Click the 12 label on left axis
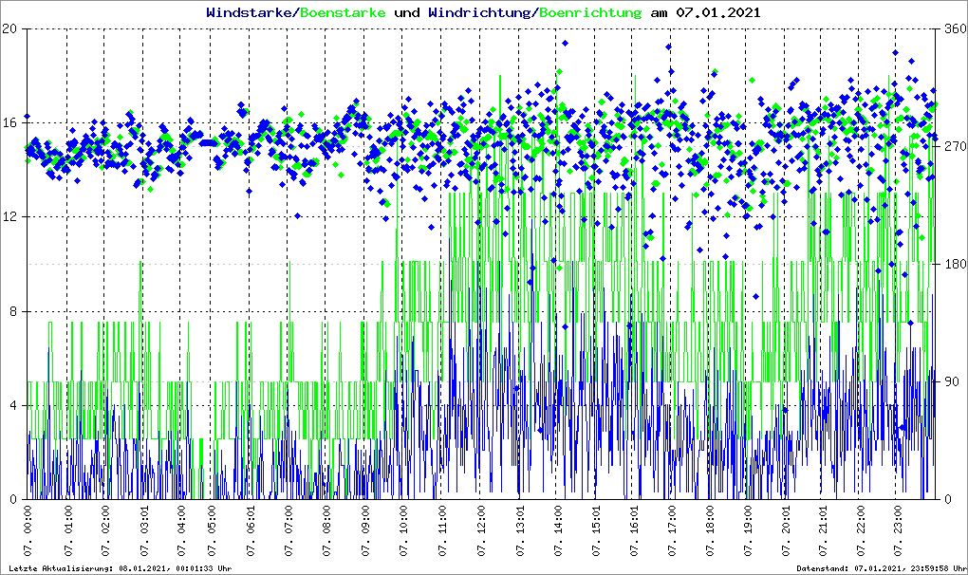This screenshot has height=575, width=968. coord(11,217)
